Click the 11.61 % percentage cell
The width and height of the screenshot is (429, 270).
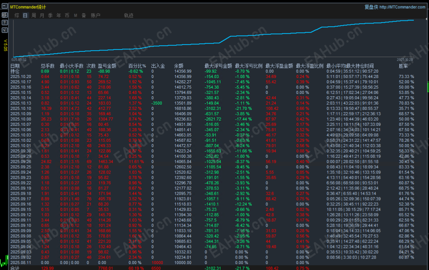(136, 162)
